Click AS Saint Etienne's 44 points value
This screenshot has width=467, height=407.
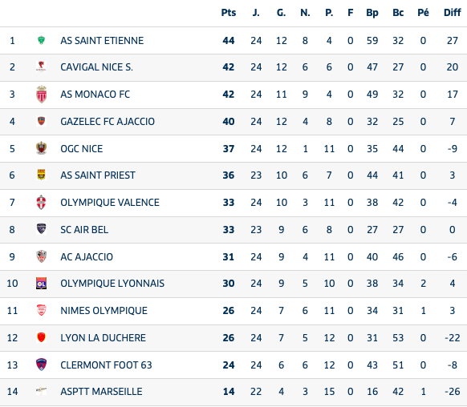coord(229,40)
